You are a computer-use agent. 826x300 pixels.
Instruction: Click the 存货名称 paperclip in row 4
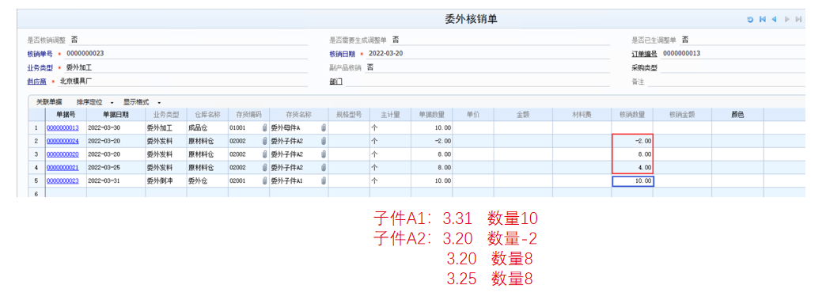coord(324,167)
